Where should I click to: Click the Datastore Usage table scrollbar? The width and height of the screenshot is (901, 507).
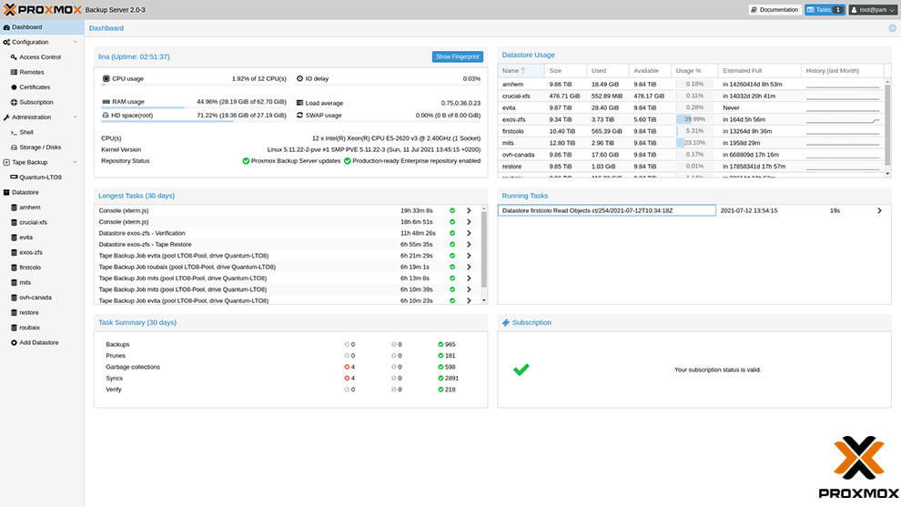tap(887, 127)
